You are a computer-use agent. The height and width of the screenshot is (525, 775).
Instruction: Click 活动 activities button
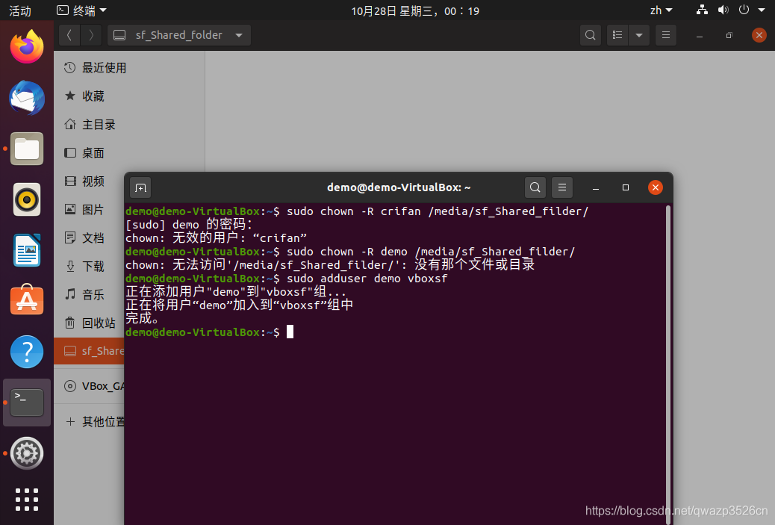click(19, 11)
